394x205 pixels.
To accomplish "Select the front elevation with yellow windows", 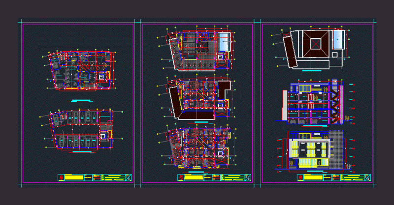I will tap(316, 150).
